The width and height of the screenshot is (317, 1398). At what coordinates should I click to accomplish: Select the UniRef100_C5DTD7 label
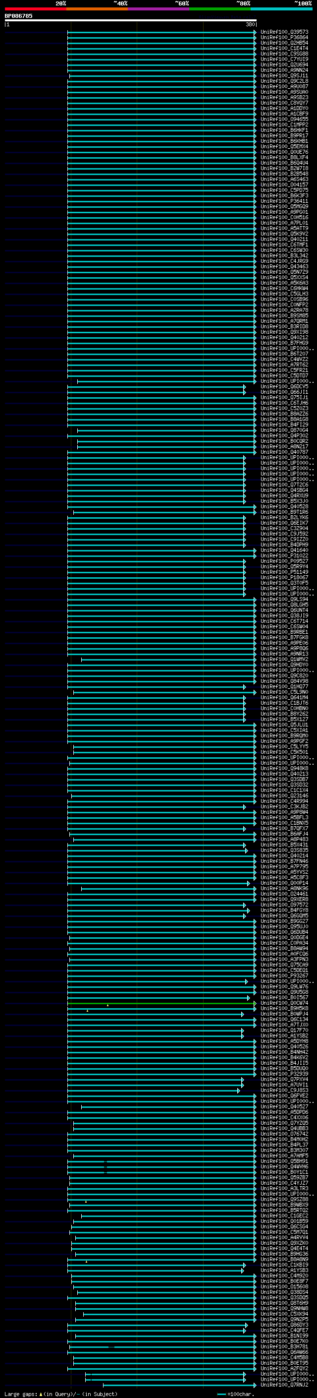click(284, 375)
